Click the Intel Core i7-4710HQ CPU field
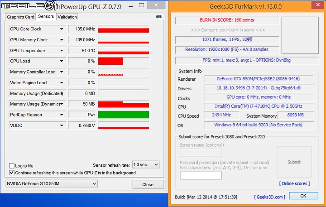This screenshot has height=207, width=326. click(x=258, y=106)
